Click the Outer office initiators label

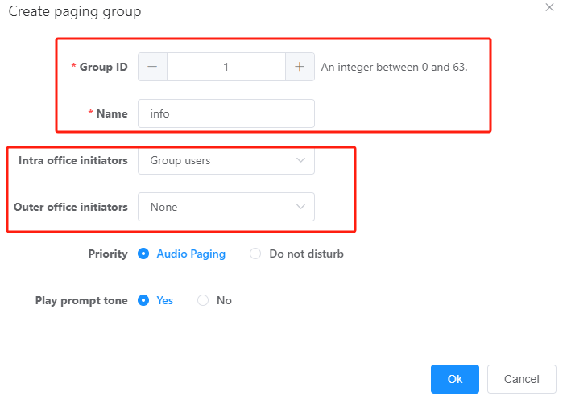(x=71, y=207)
